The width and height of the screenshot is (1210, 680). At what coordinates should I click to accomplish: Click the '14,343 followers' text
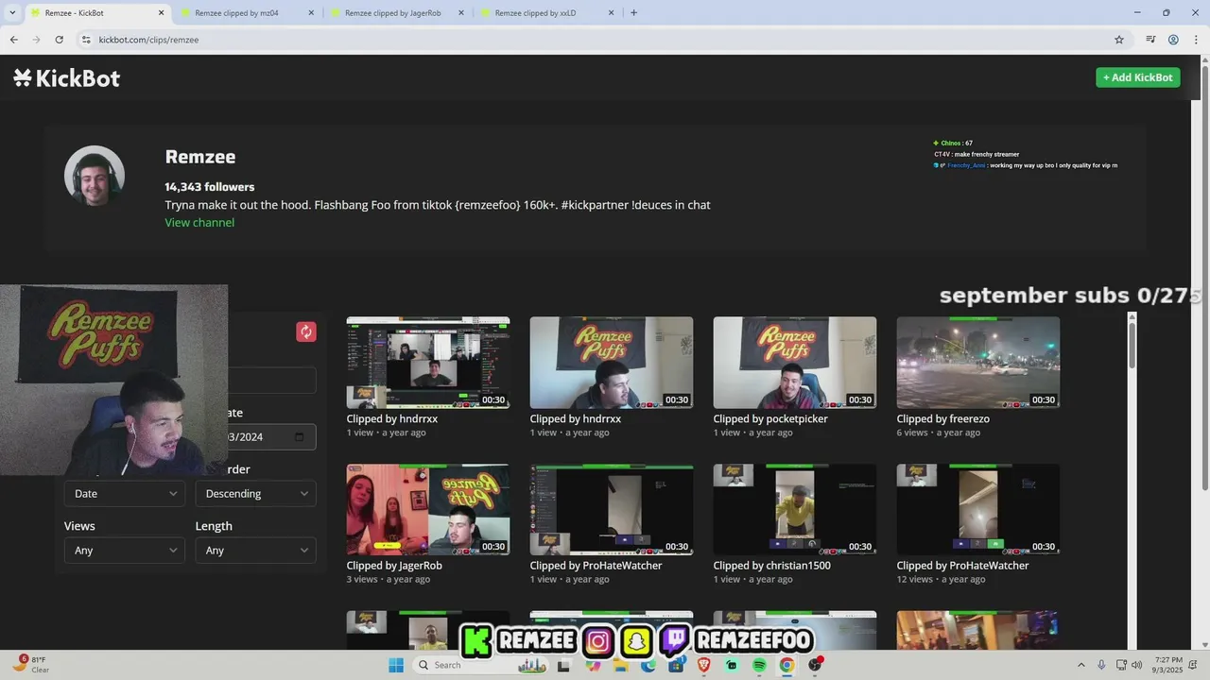[210, 187]
